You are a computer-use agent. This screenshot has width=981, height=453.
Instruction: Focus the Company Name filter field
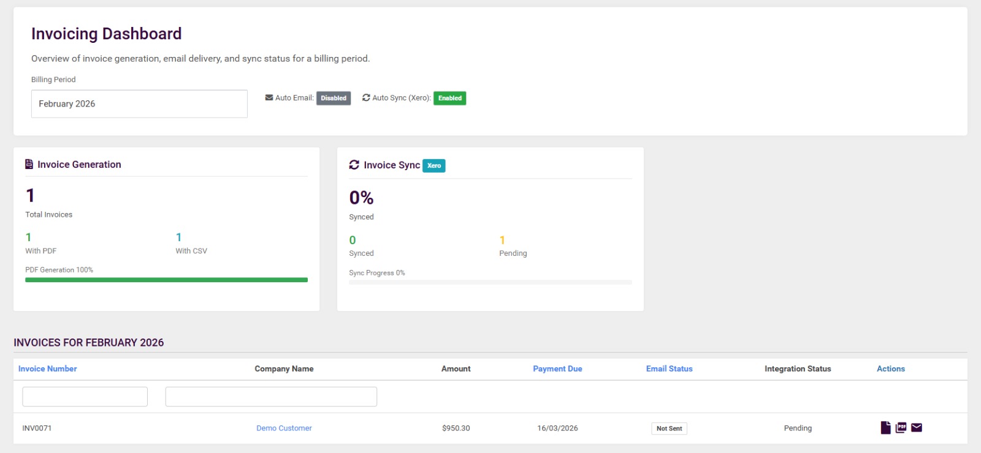pyautogui.click(x=271, y=397)
